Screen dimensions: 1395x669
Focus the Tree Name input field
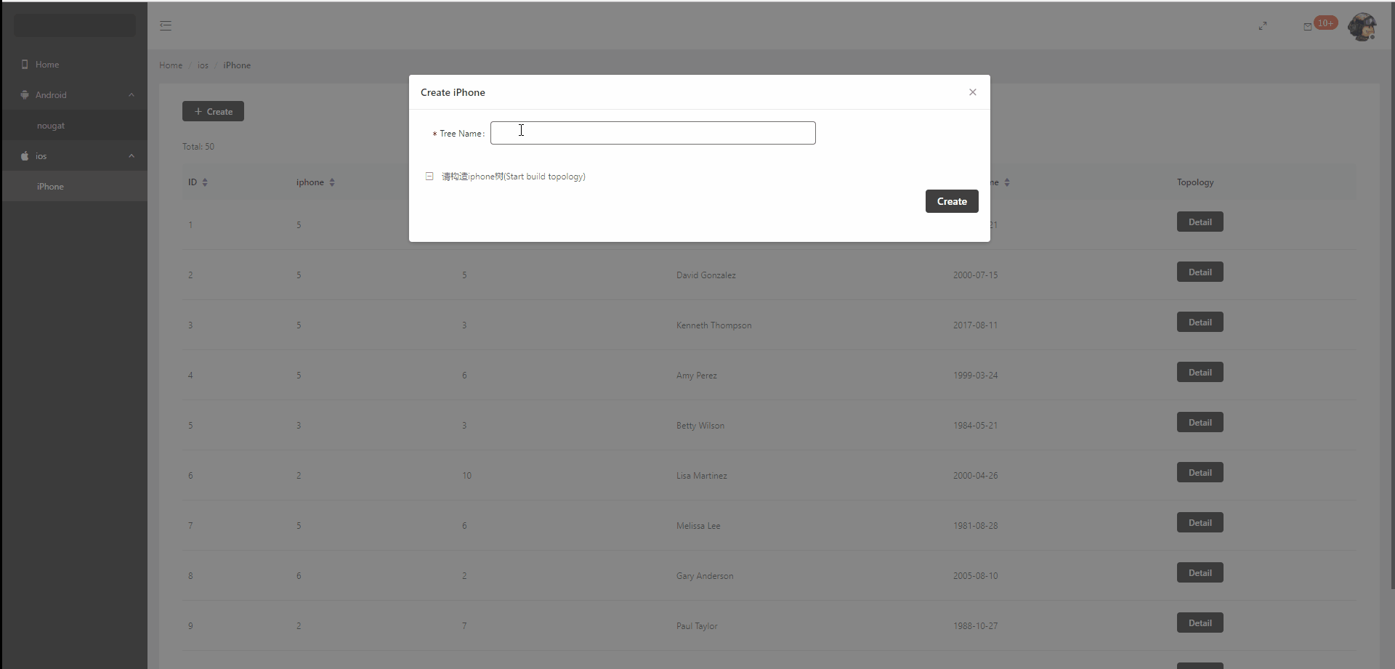[x=653, y=133]
